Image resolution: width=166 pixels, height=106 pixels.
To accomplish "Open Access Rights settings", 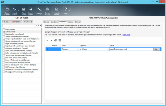I will click(31, 11).
